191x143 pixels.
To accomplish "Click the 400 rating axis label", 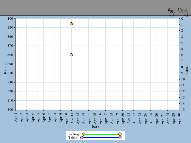I will pyautogui.click(x=10, y=18).
